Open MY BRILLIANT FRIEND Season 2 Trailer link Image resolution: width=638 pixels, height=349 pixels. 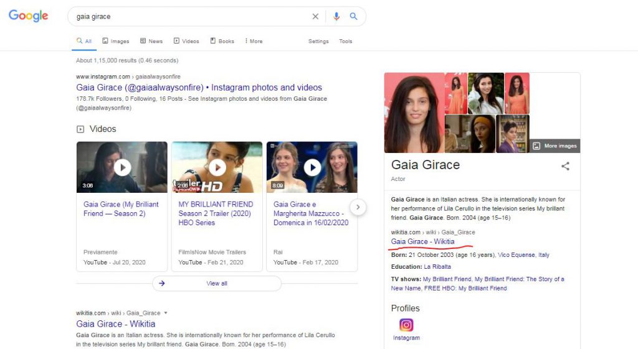216,213
